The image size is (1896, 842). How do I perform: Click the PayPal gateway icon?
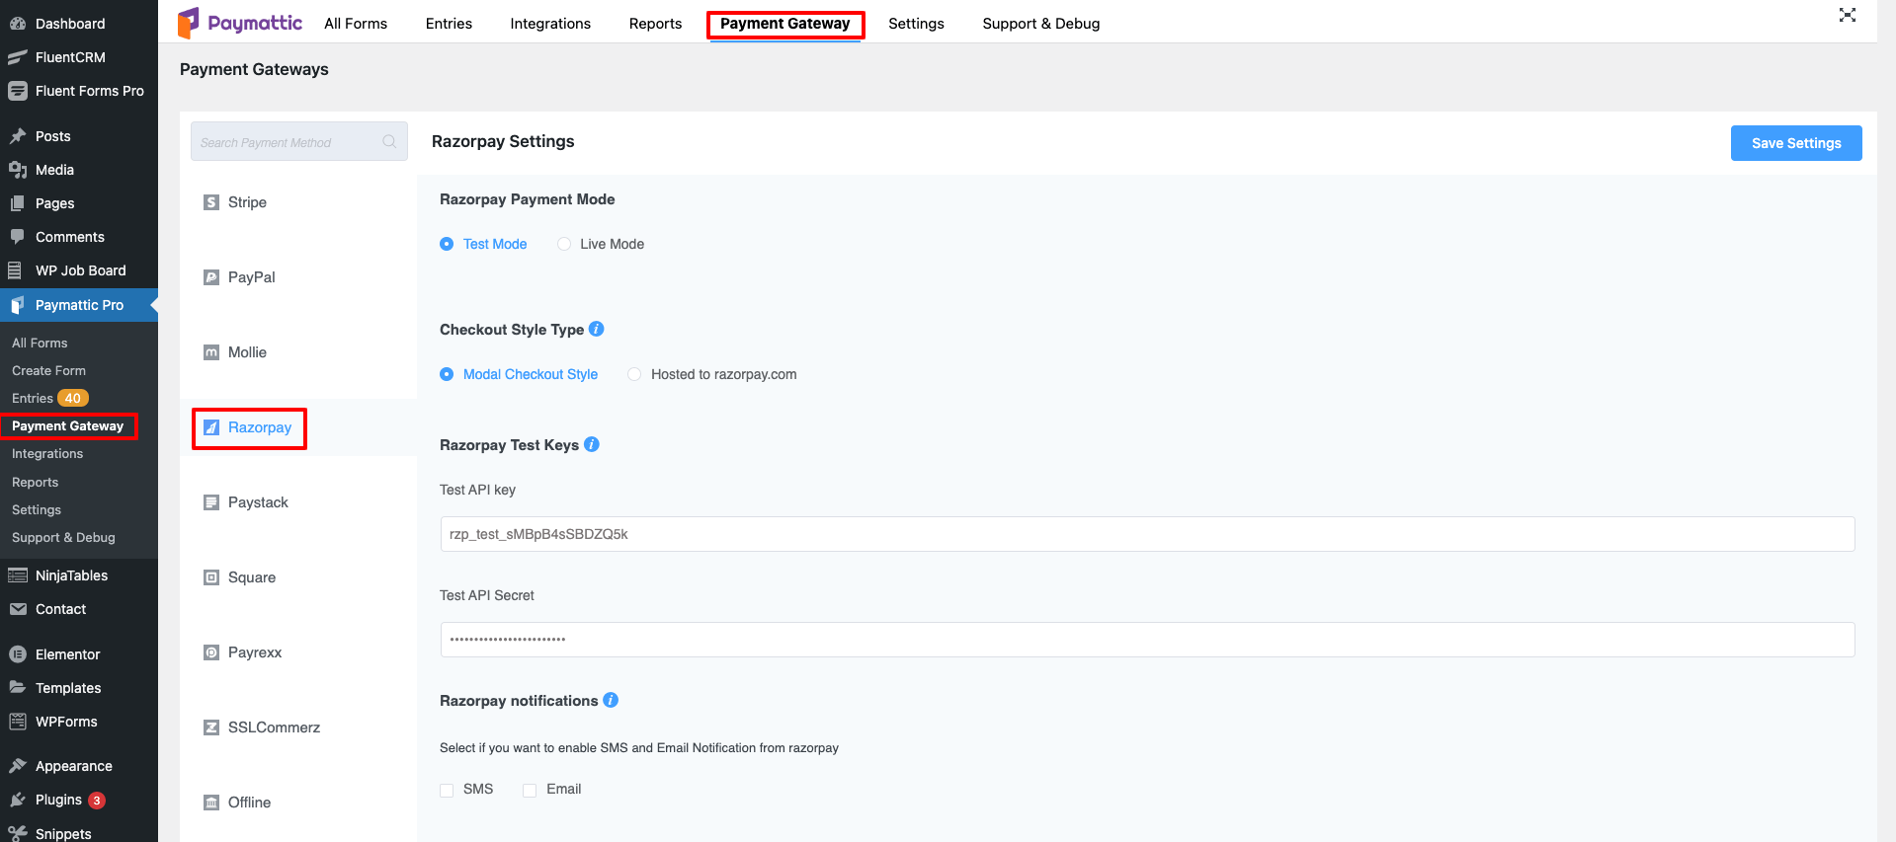coord(211,277)
